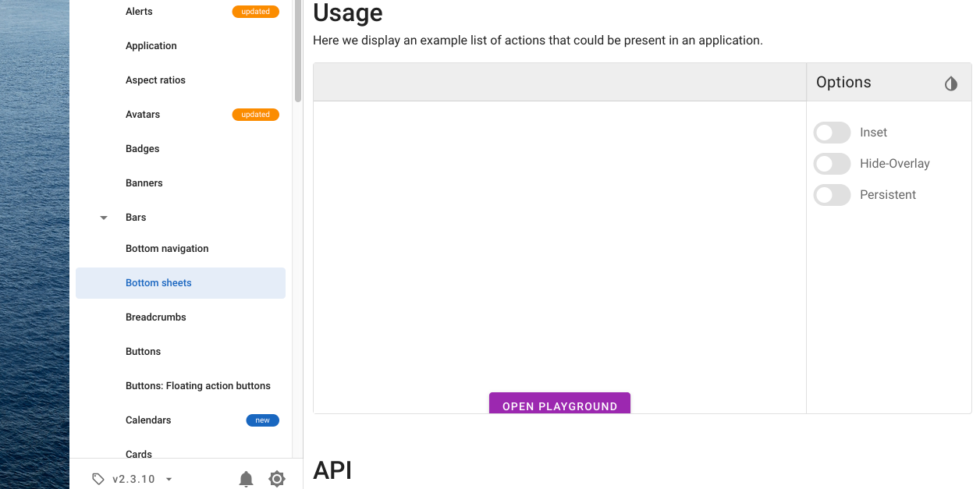Screen dimensions: 980x489
Task: Go to the Calendars page
Action: [148, 420]
